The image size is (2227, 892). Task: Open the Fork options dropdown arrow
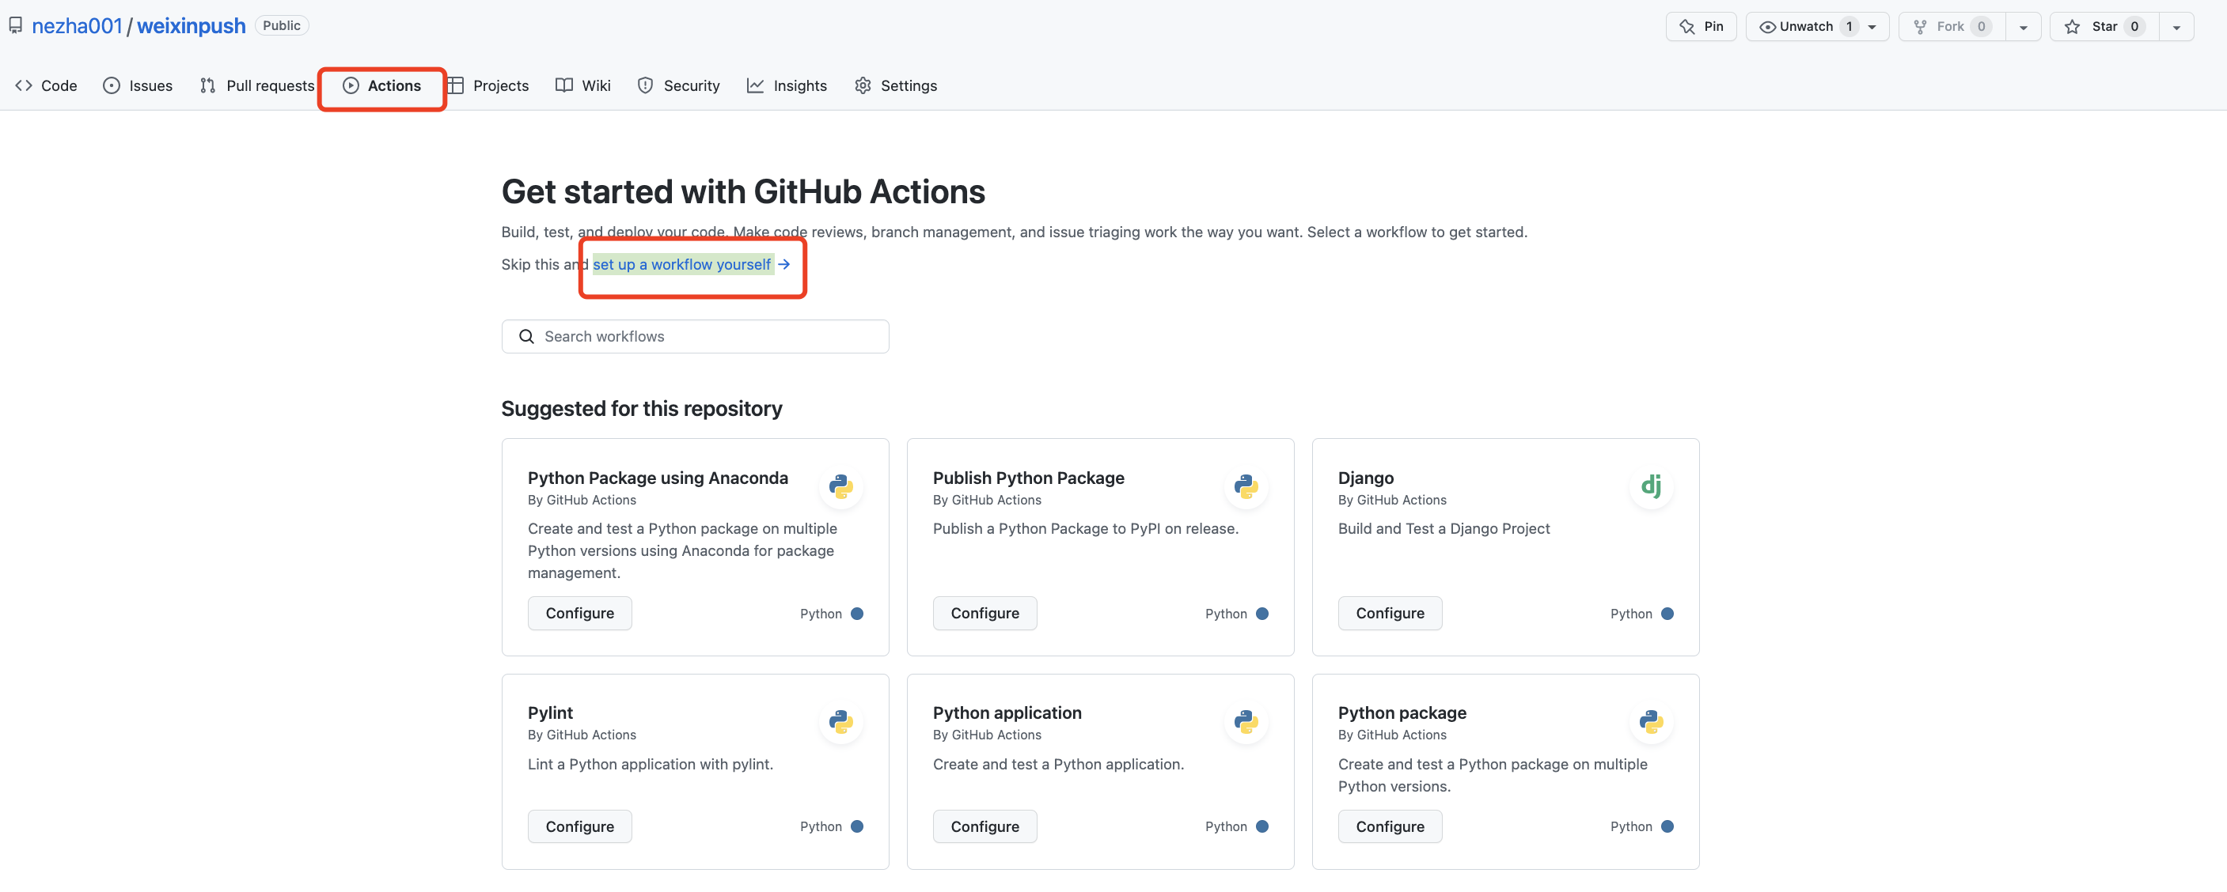pyautogui.click(x=2023, y=27)
